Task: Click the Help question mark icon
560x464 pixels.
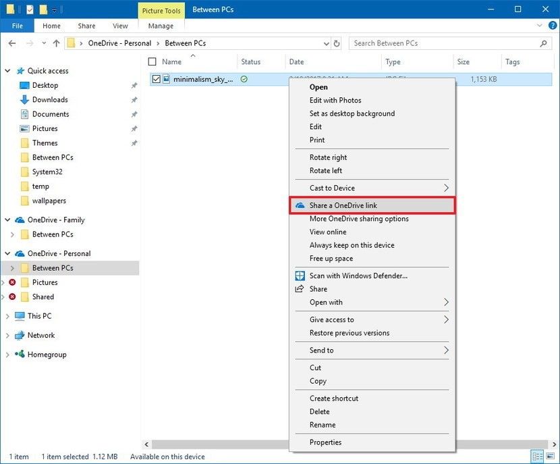Action: tap(551, 26)
